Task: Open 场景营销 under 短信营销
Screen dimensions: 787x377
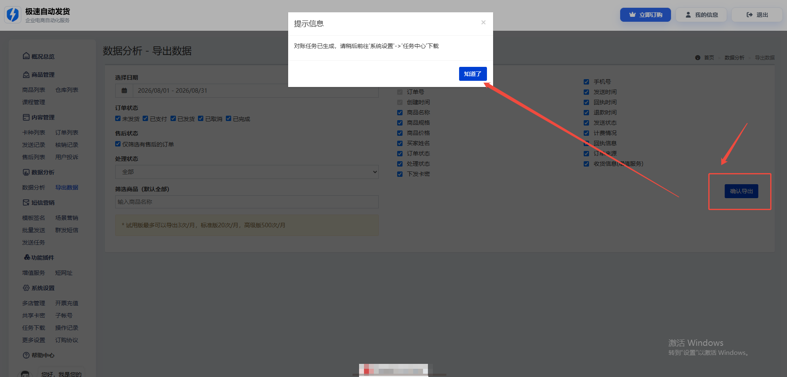Action: (67, 218)
